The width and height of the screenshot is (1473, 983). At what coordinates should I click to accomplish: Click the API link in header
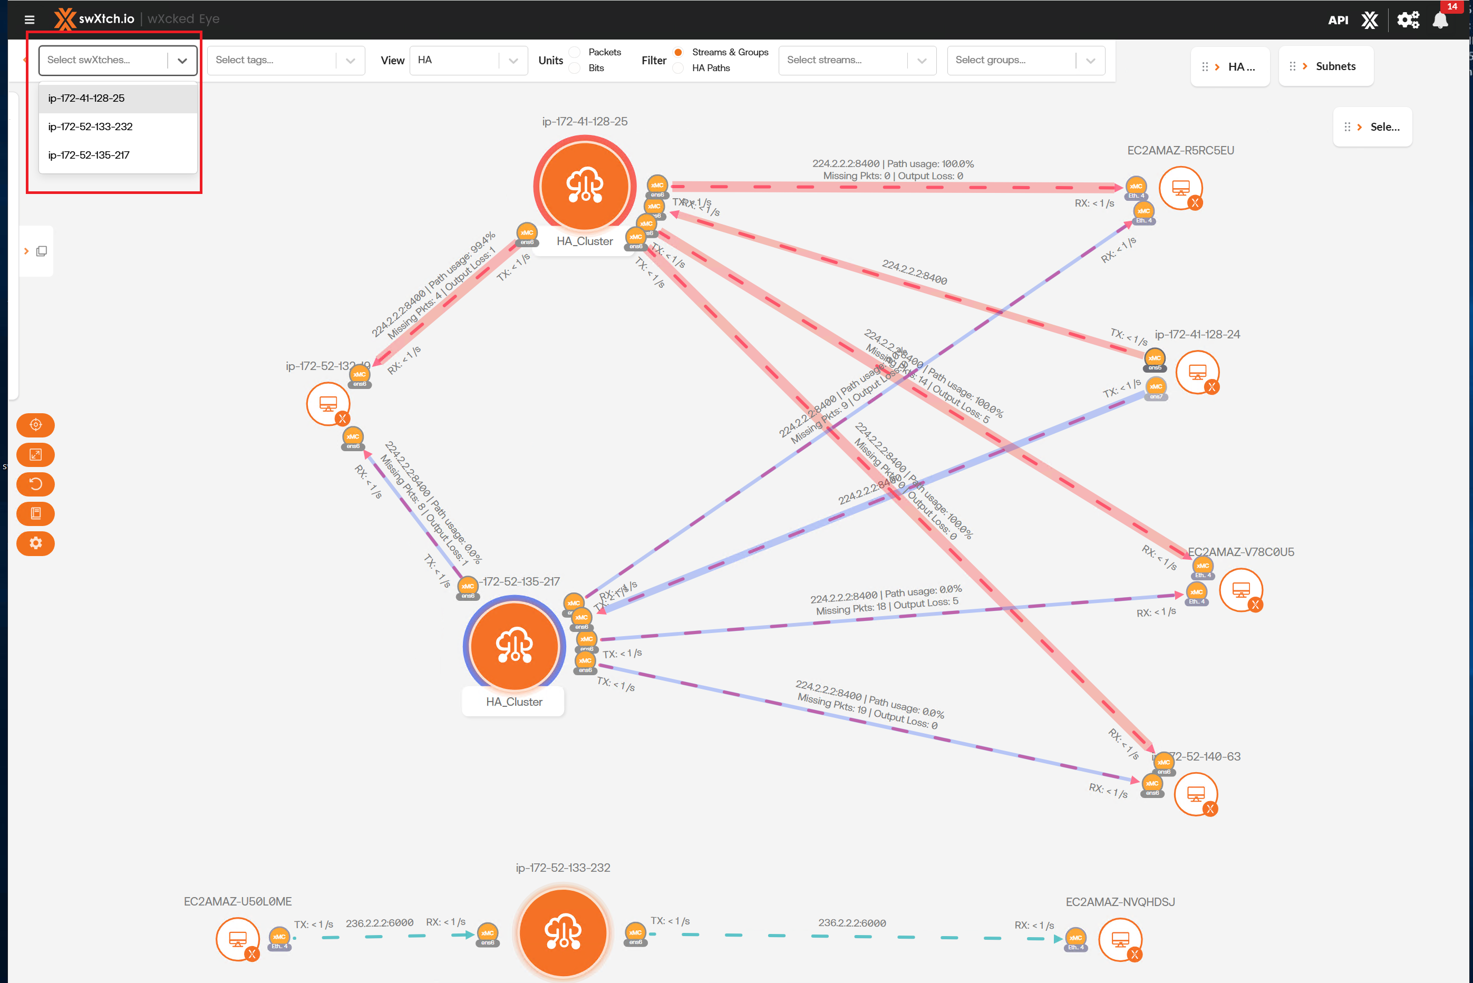(x=1338, y=20)
